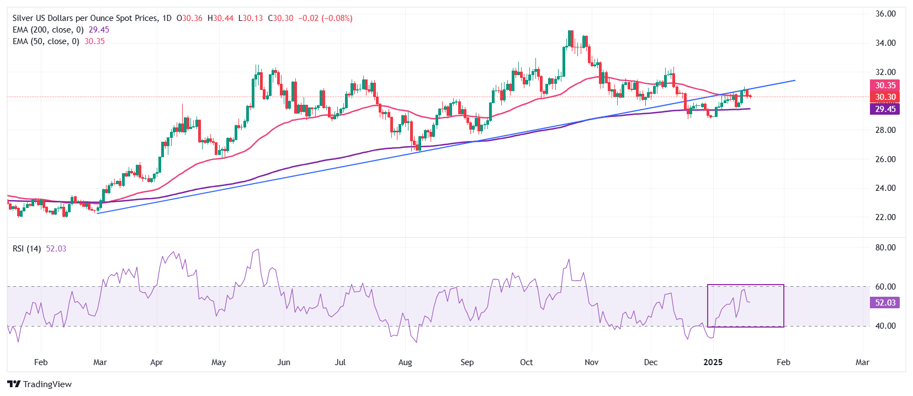Viewport: 913px width, 396px height.
Task: Click the Aug label on time axis
Action: (x=405, y=362)
